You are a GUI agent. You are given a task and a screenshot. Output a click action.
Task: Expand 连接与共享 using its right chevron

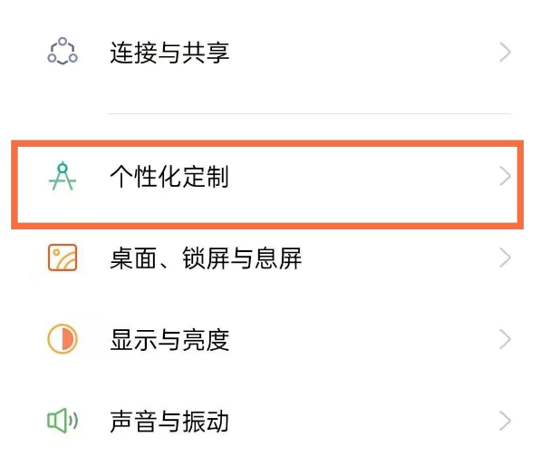tap(505, 53)
